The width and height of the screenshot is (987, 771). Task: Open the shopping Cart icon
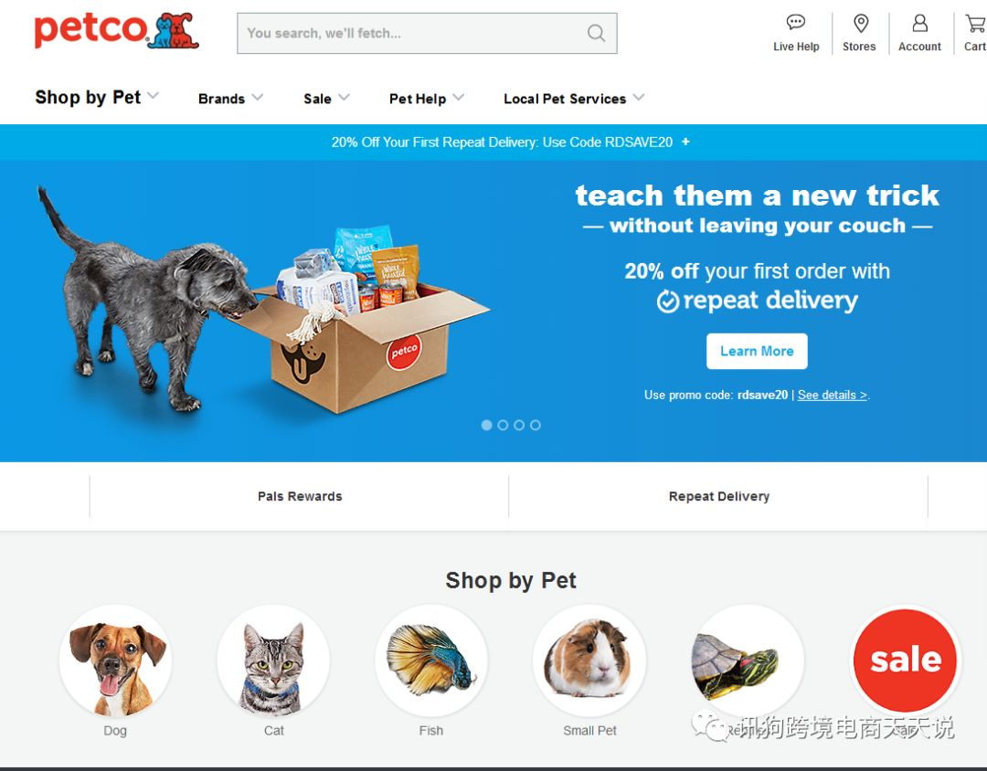pos(976,23)
